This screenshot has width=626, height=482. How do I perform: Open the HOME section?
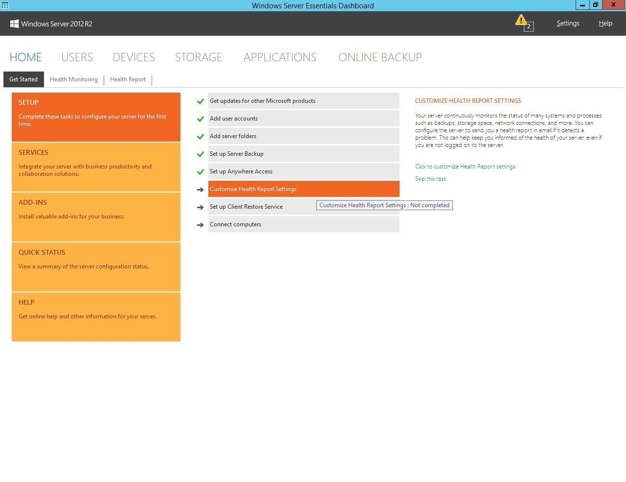coord(25,57)
